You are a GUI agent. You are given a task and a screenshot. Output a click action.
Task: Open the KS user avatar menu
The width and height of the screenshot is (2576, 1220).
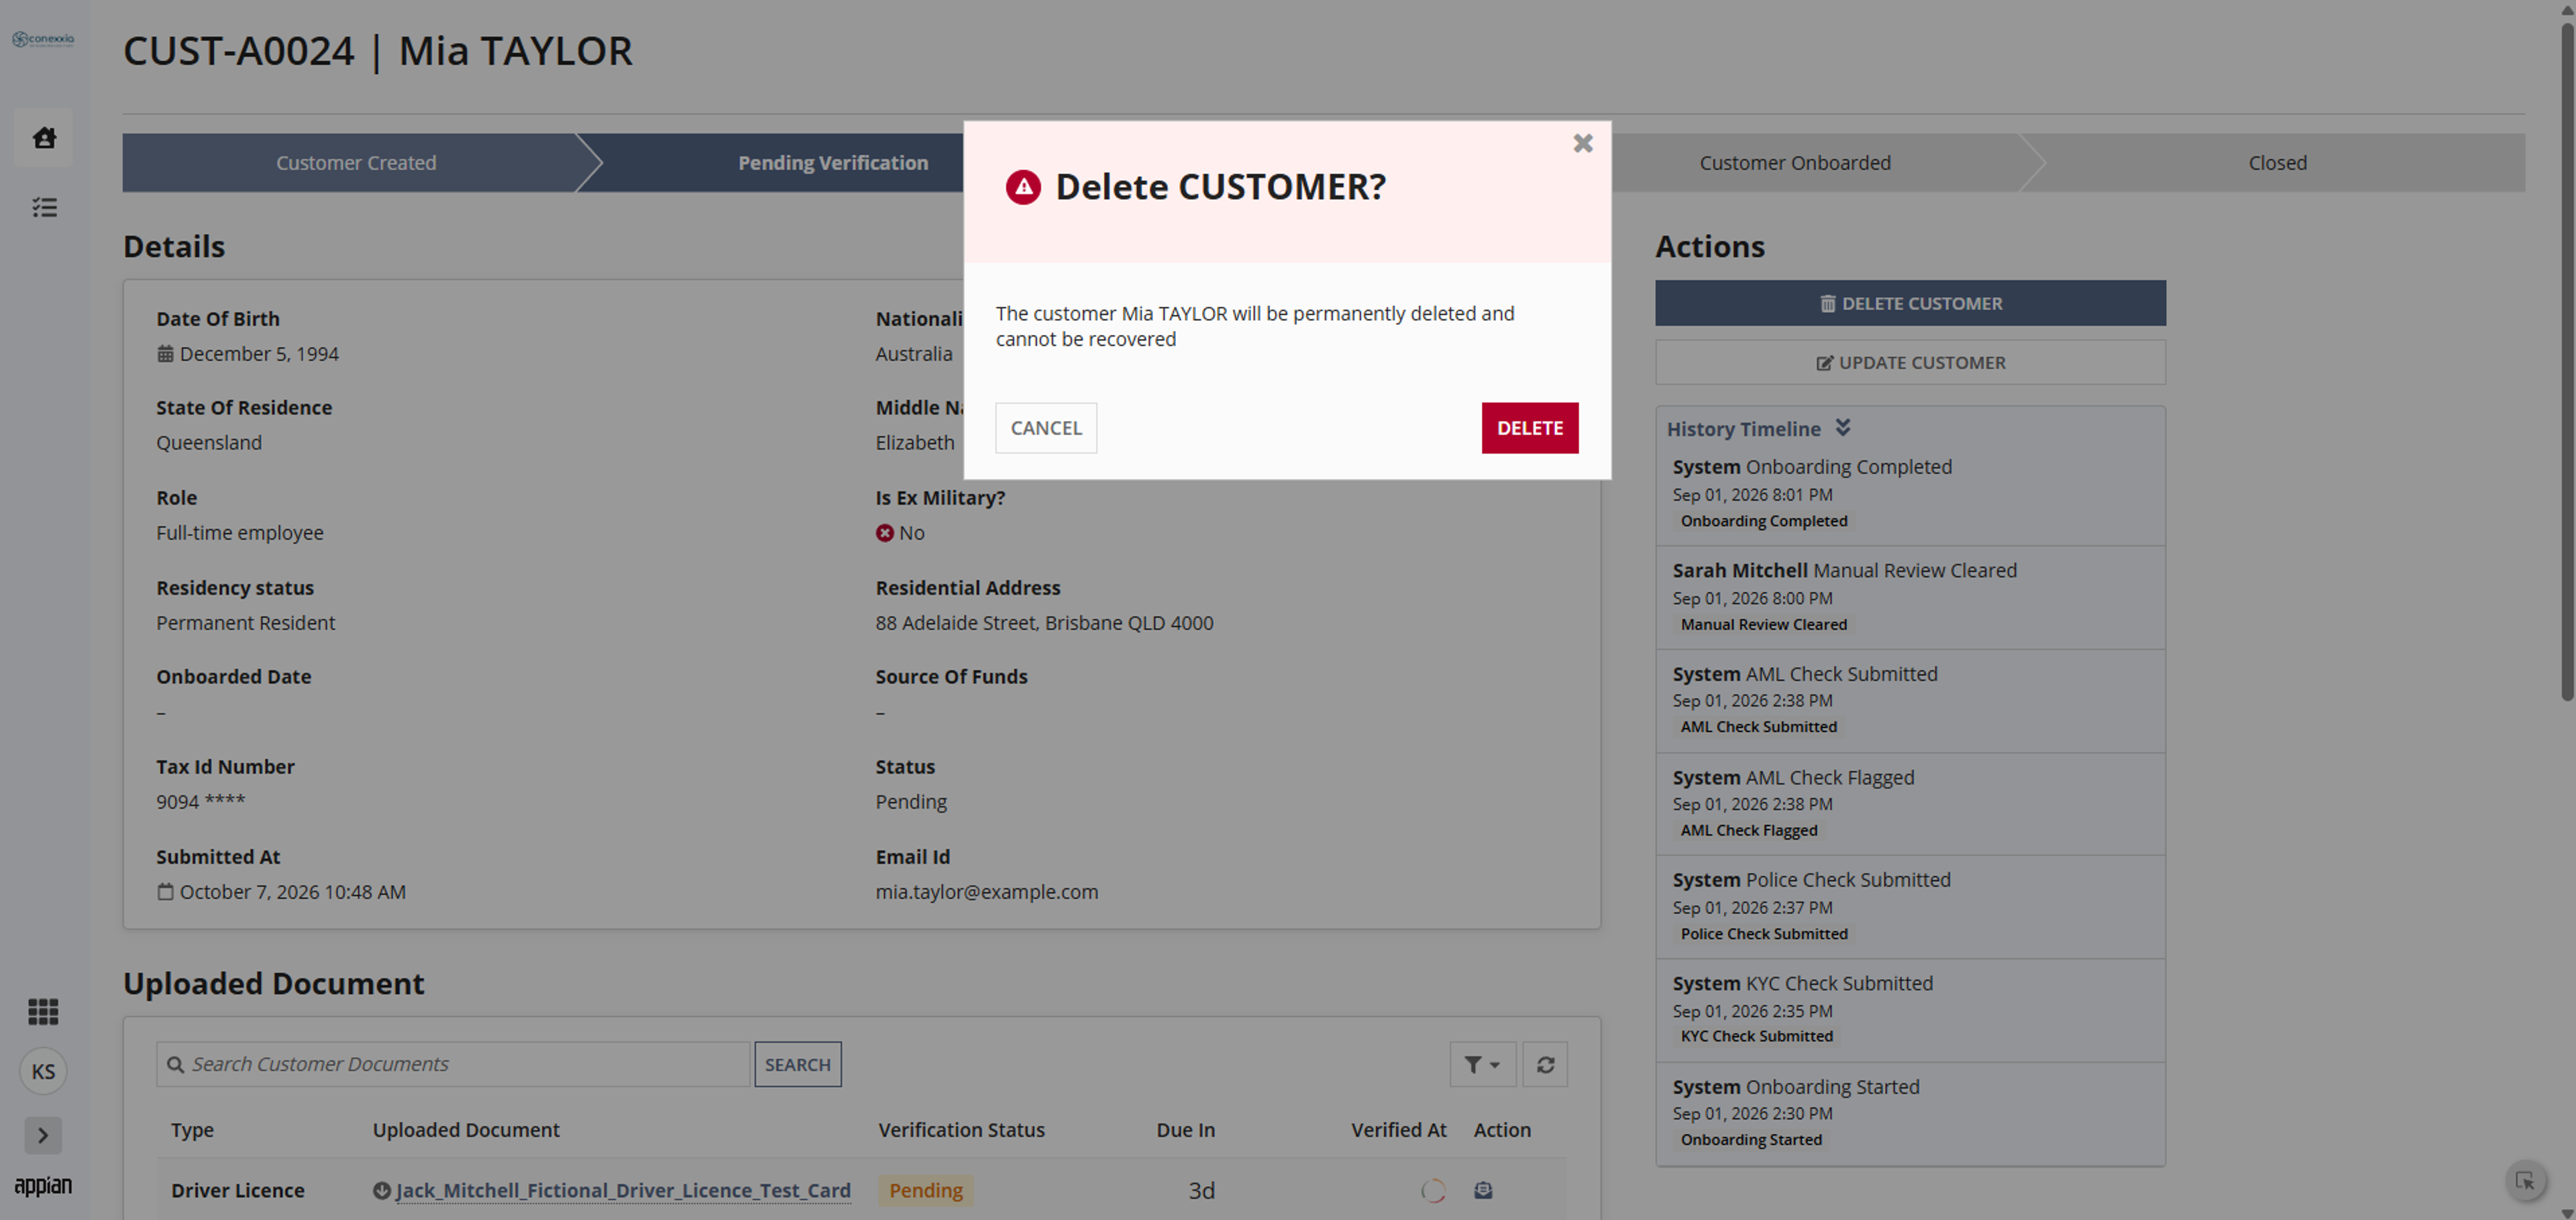click(43, 1071)
